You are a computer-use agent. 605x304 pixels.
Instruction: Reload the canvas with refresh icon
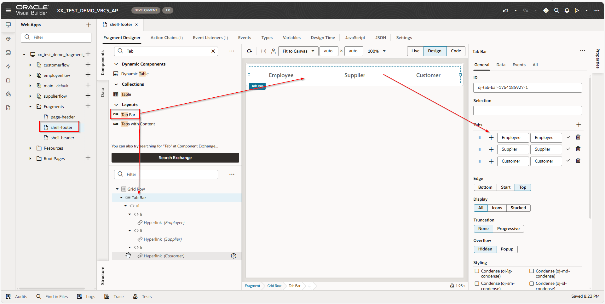tap(249, 51)
